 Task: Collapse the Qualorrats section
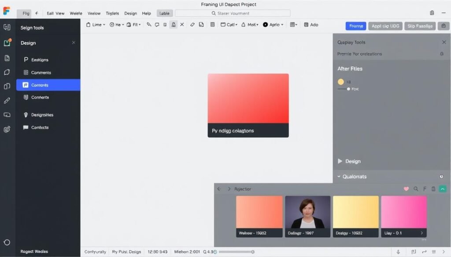340,176
